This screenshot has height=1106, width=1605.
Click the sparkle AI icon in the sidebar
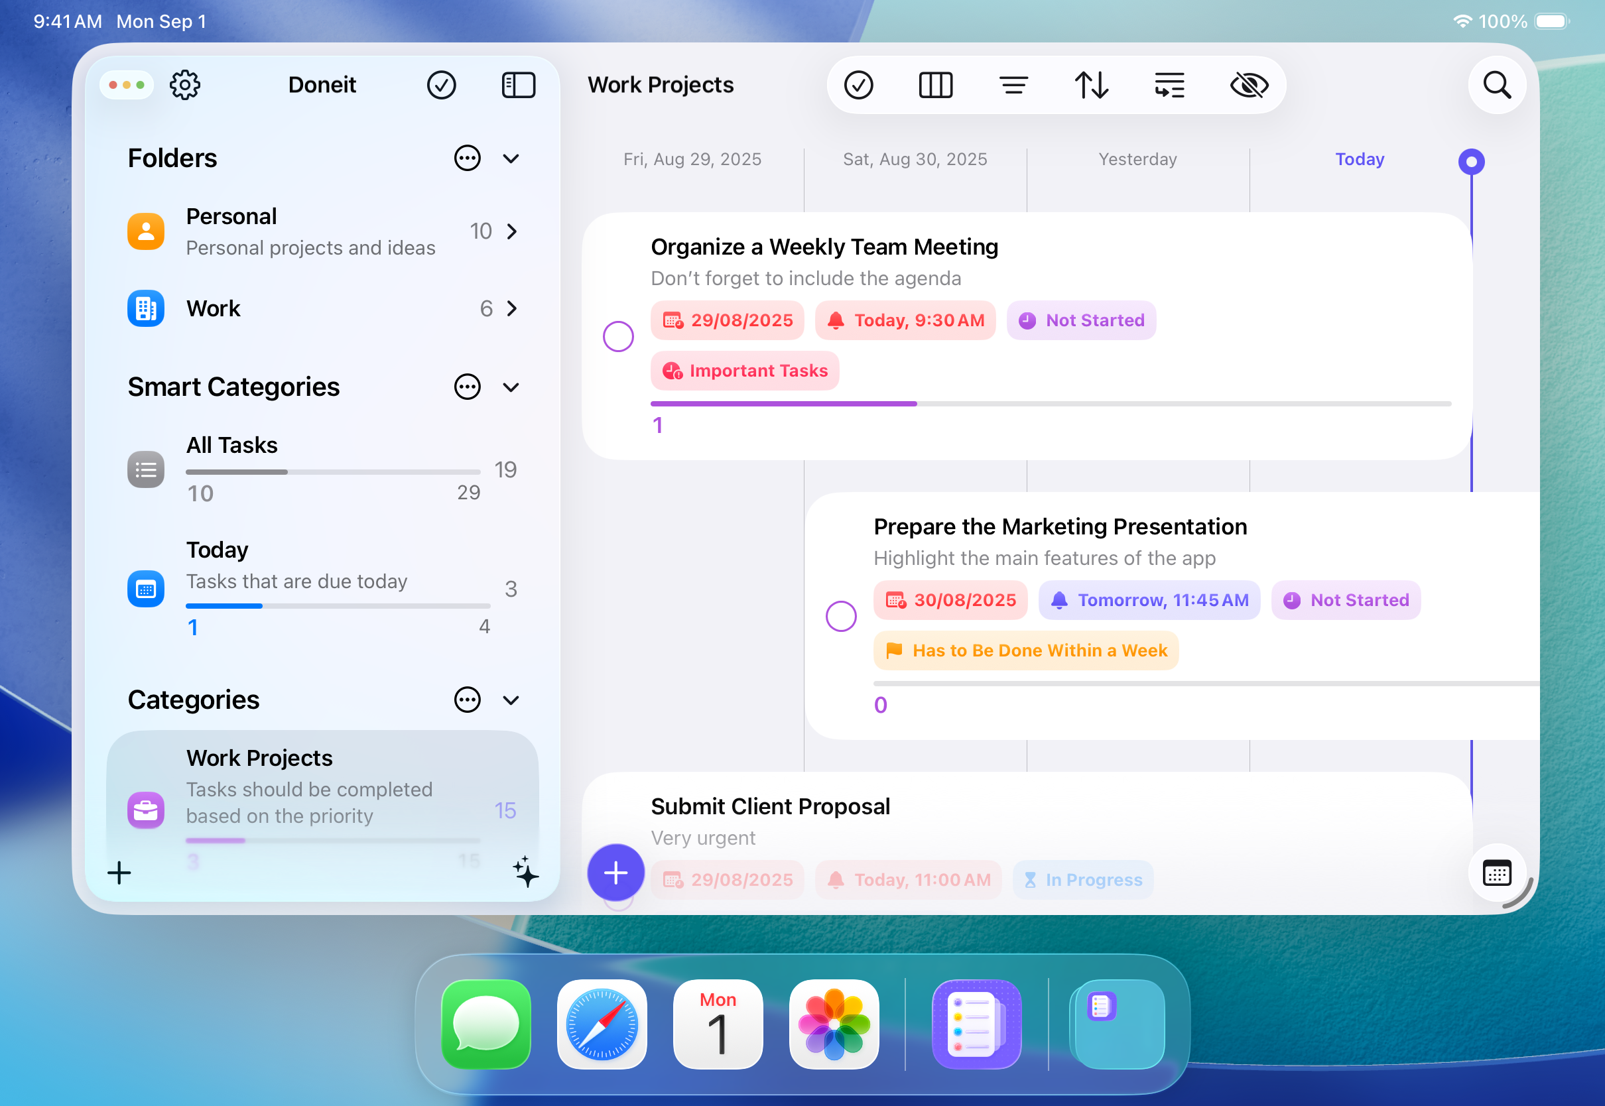click(526, 872)
